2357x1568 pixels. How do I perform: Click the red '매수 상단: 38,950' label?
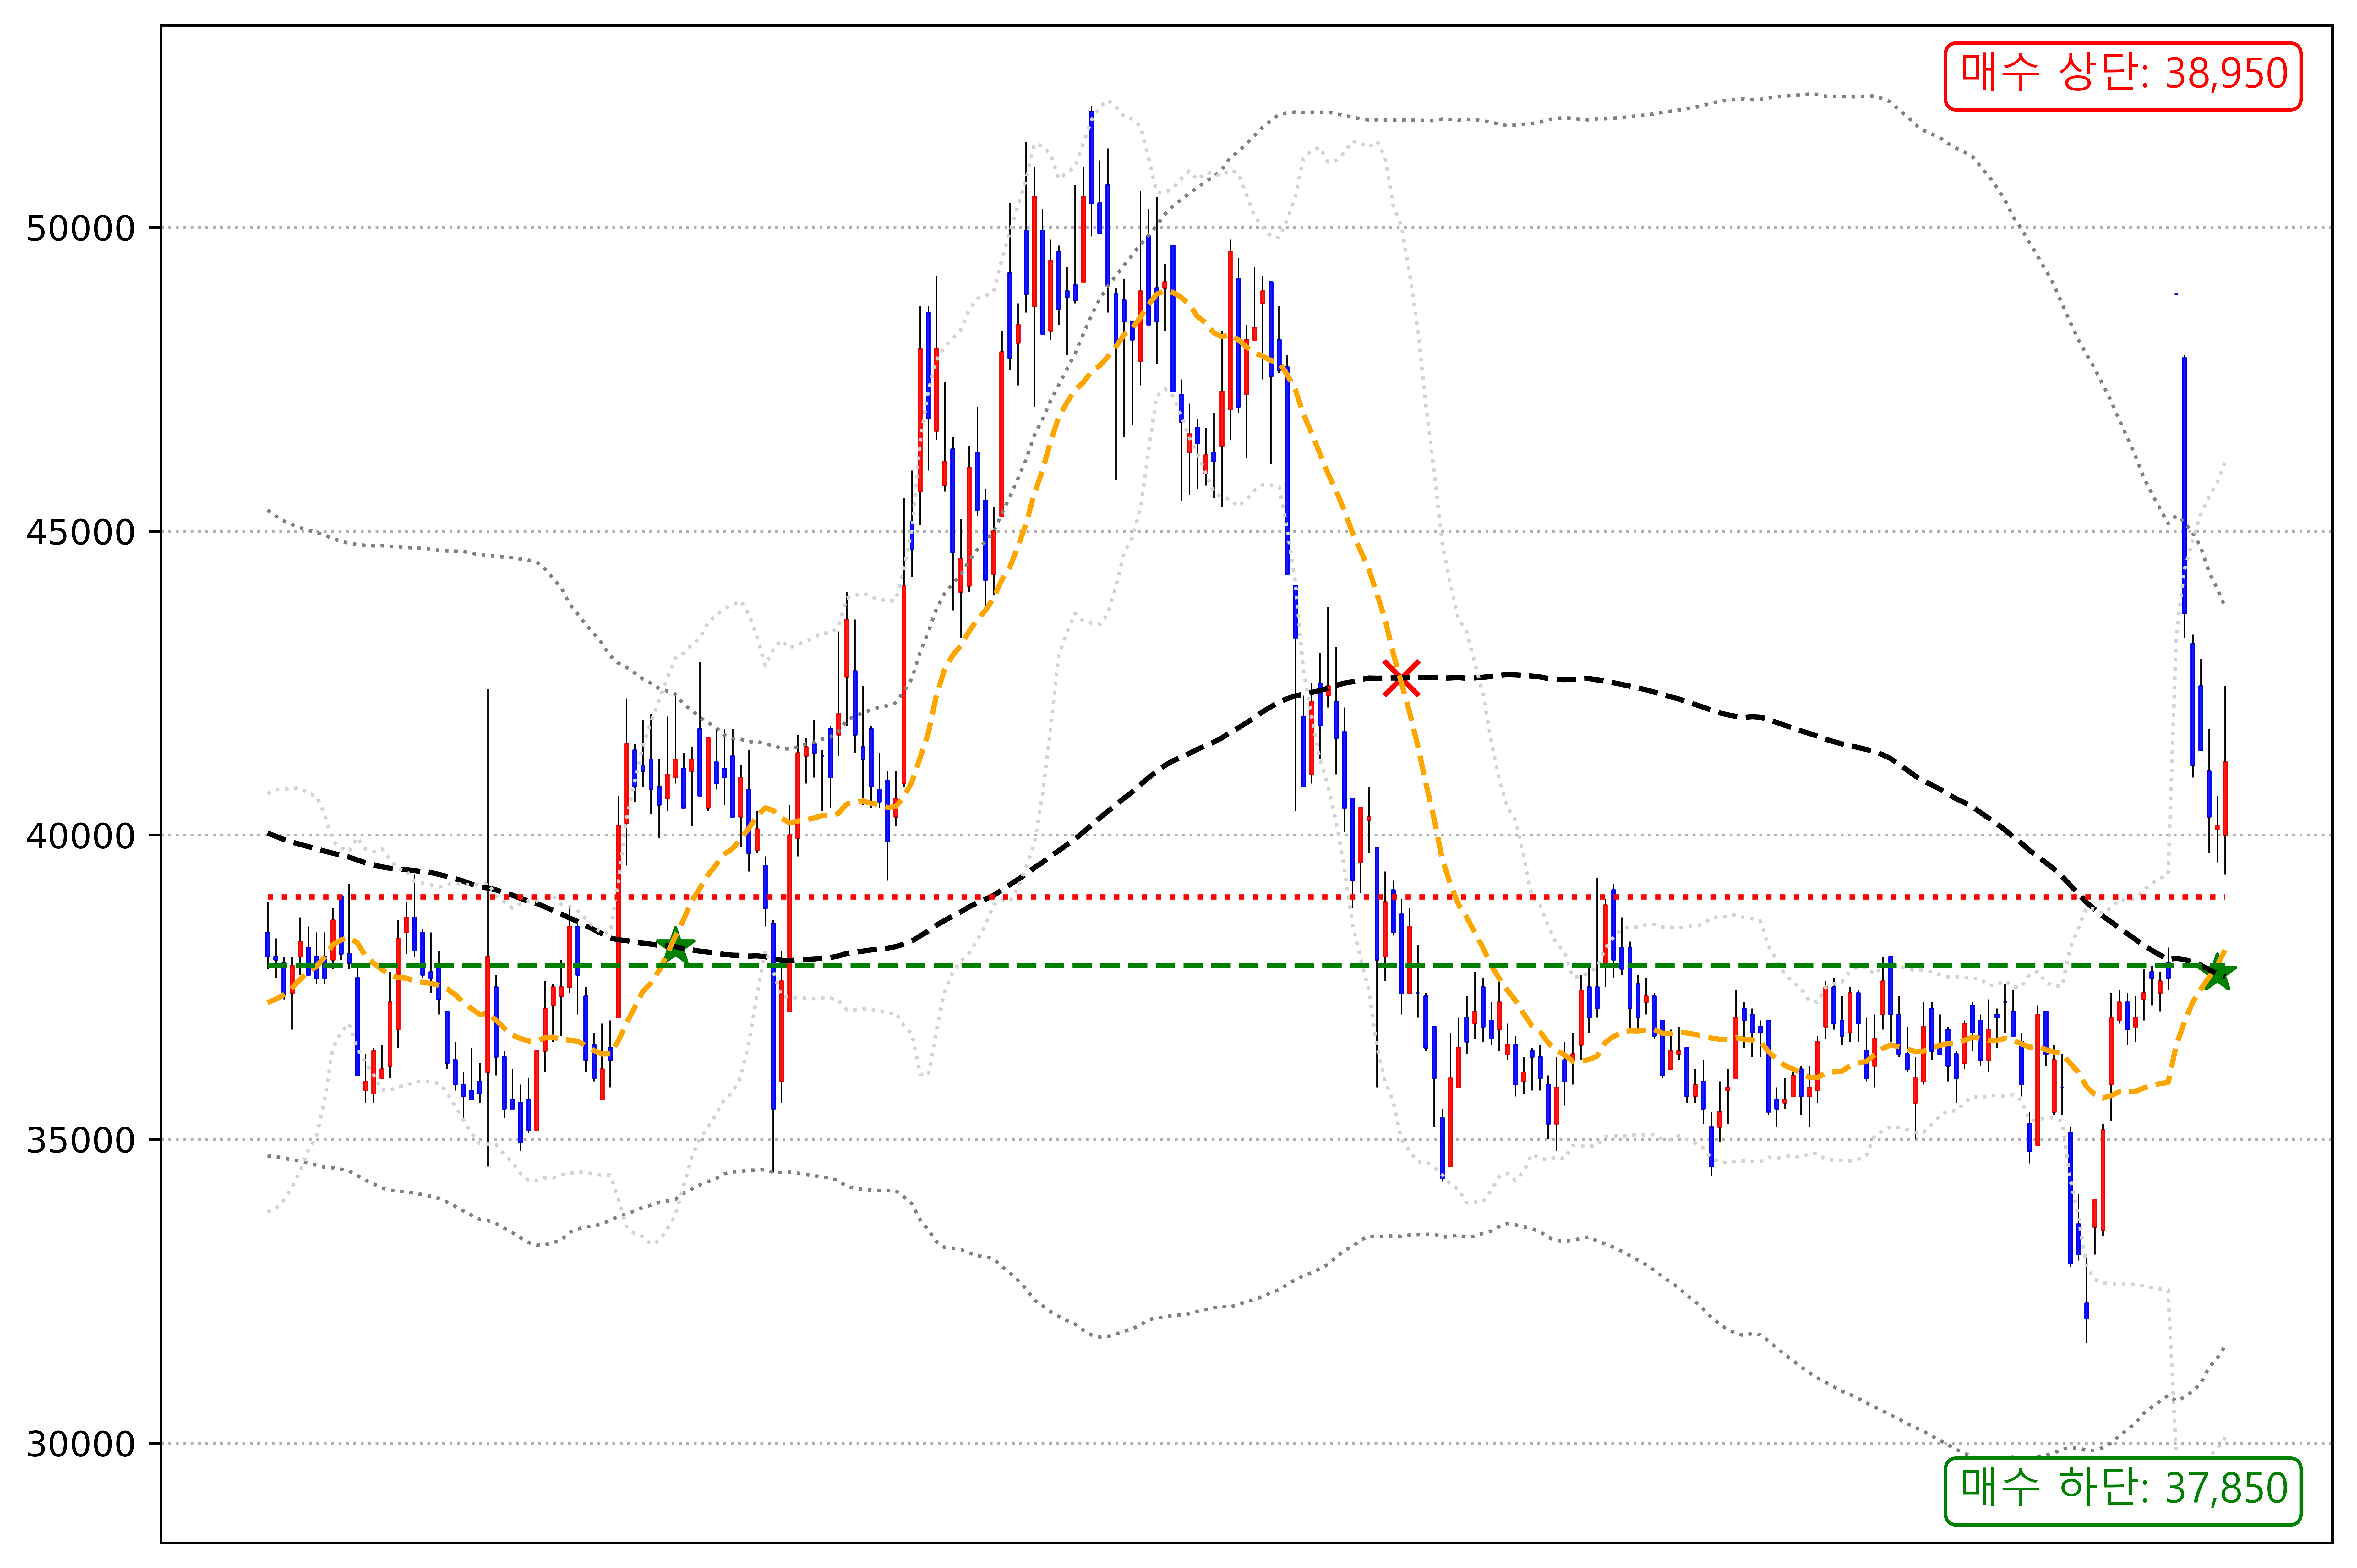(2123, 76)
